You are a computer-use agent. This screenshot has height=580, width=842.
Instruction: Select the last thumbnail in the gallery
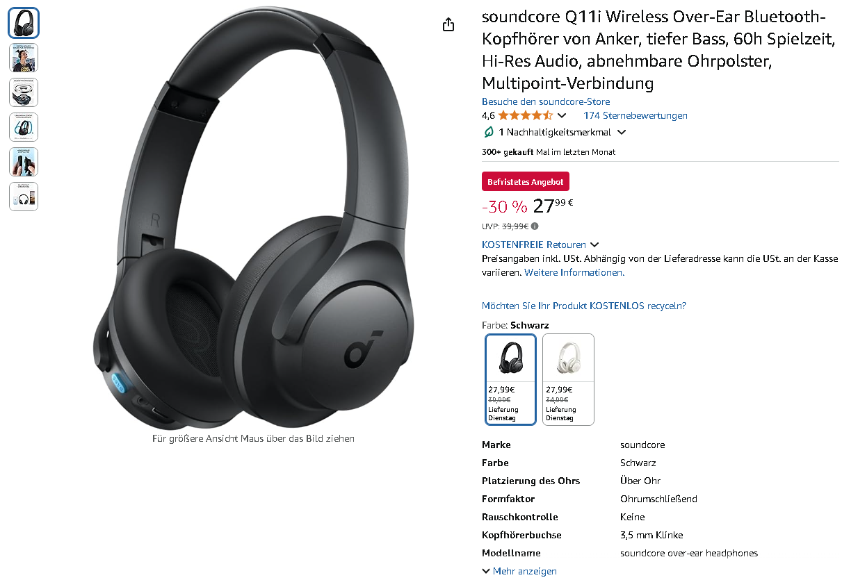coord(24,197)
